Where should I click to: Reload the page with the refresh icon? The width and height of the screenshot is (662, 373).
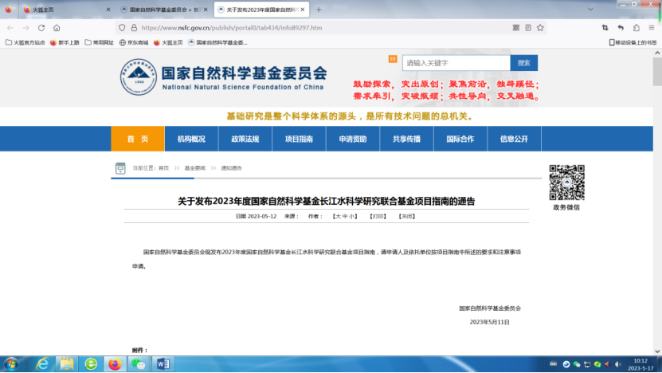pos(41,27)
